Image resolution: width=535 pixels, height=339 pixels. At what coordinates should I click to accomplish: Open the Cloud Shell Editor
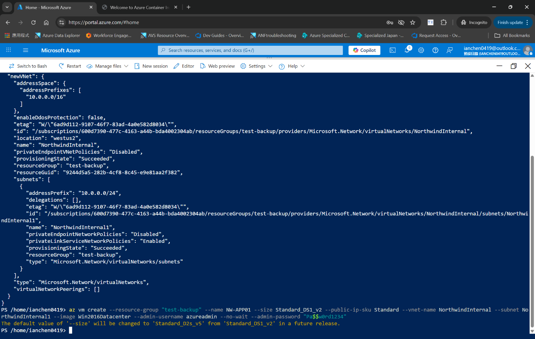184,66
